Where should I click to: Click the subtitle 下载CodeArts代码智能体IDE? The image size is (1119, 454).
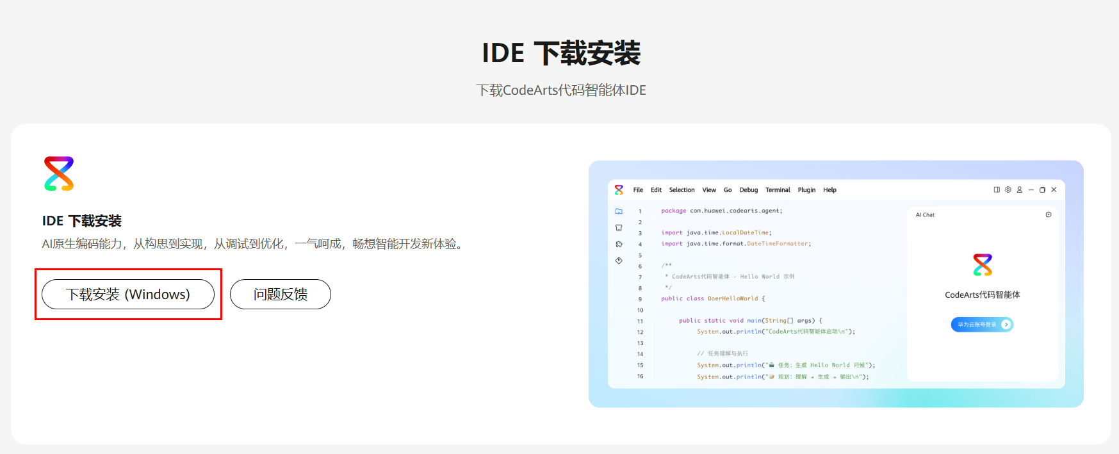(x=561, y=90)
